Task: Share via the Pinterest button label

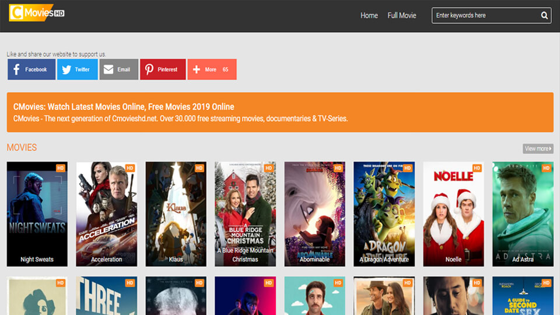Action: 167,69
